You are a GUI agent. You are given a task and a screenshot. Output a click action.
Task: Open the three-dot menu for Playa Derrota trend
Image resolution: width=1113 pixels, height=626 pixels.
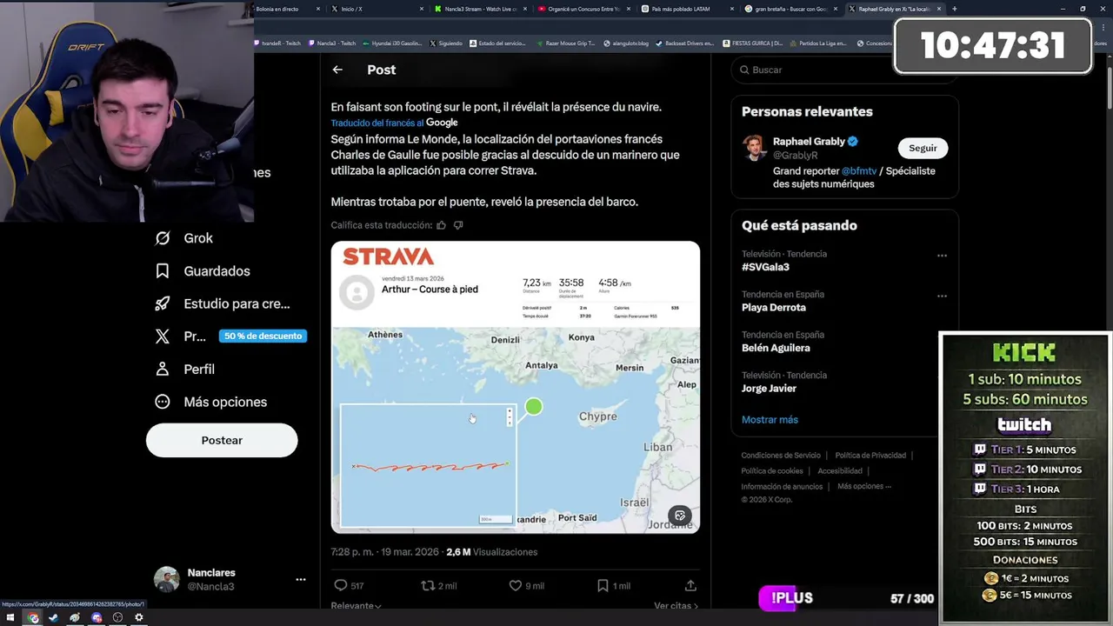coord(942,296)
